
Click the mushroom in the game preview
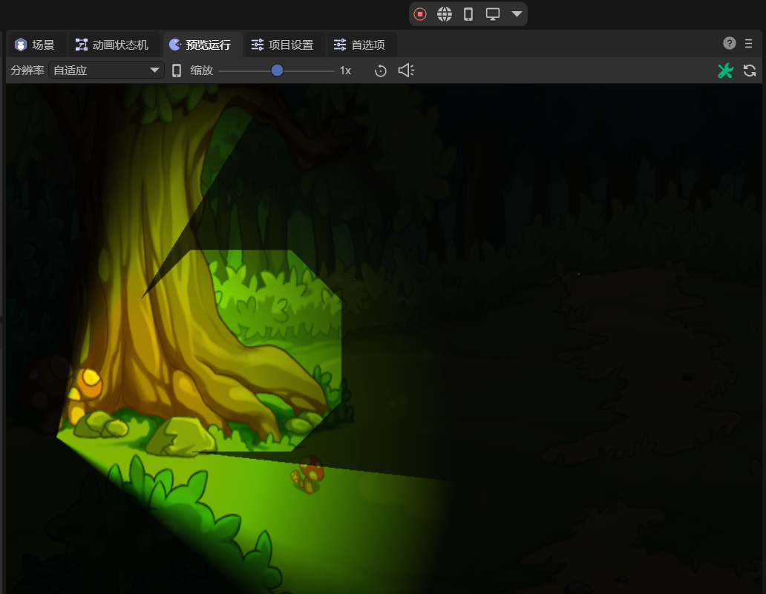click(x=309, y=474)
